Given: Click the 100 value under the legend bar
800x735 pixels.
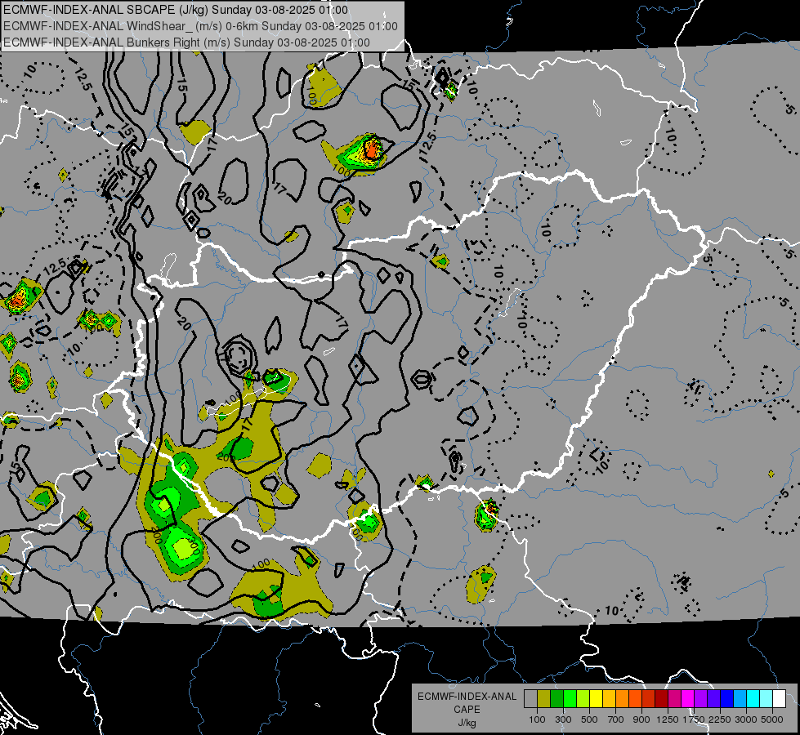Looking at the screenshot, I should 537,719.
